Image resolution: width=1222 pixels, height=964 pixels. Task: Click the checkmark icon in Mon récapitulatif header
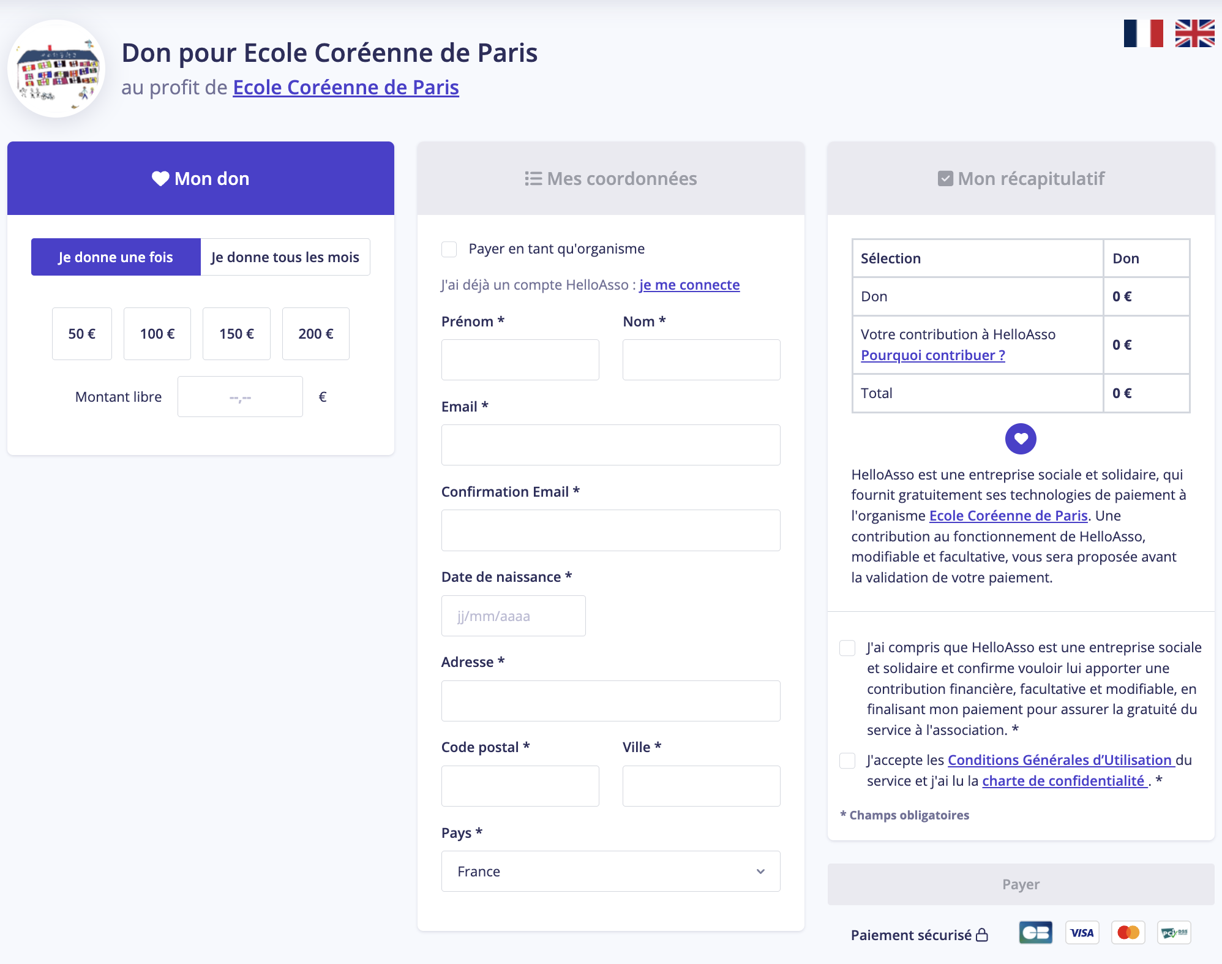pos(945,178)
